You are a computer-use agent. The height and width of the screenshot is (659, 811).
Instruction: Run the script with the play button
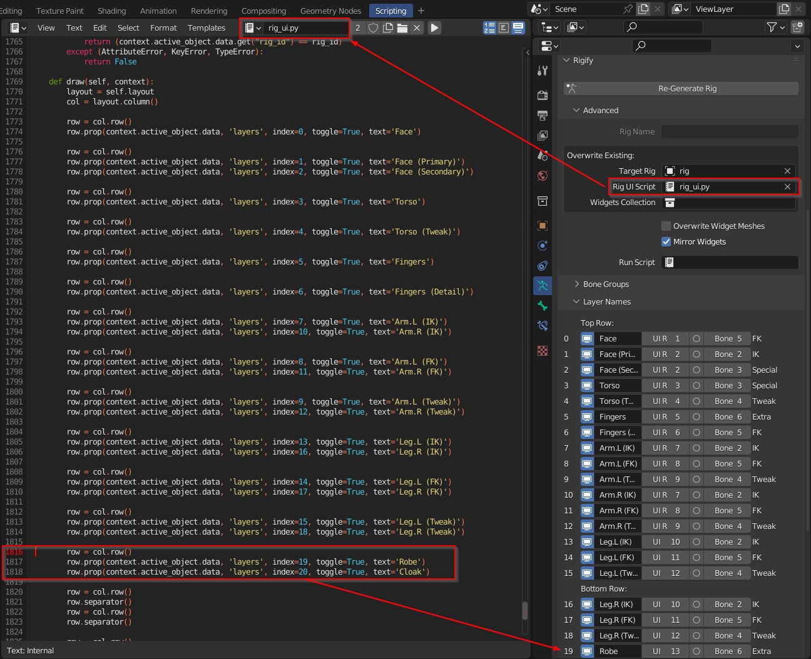tap(434, 28)
